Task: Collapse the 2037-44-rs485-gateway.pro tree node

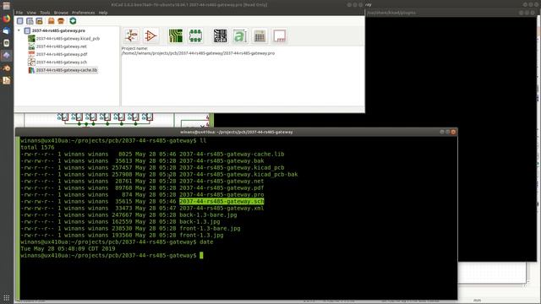Action: pyautogui.click(x=19, y=30)
